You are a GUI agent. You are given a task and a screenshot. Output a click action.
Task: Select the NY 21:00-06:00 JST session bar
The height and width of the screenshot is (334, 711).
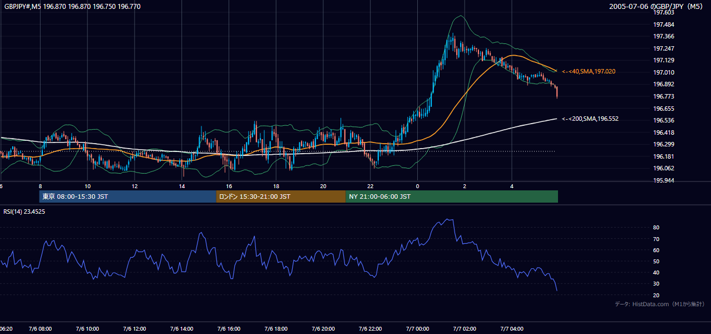point(452,197)
